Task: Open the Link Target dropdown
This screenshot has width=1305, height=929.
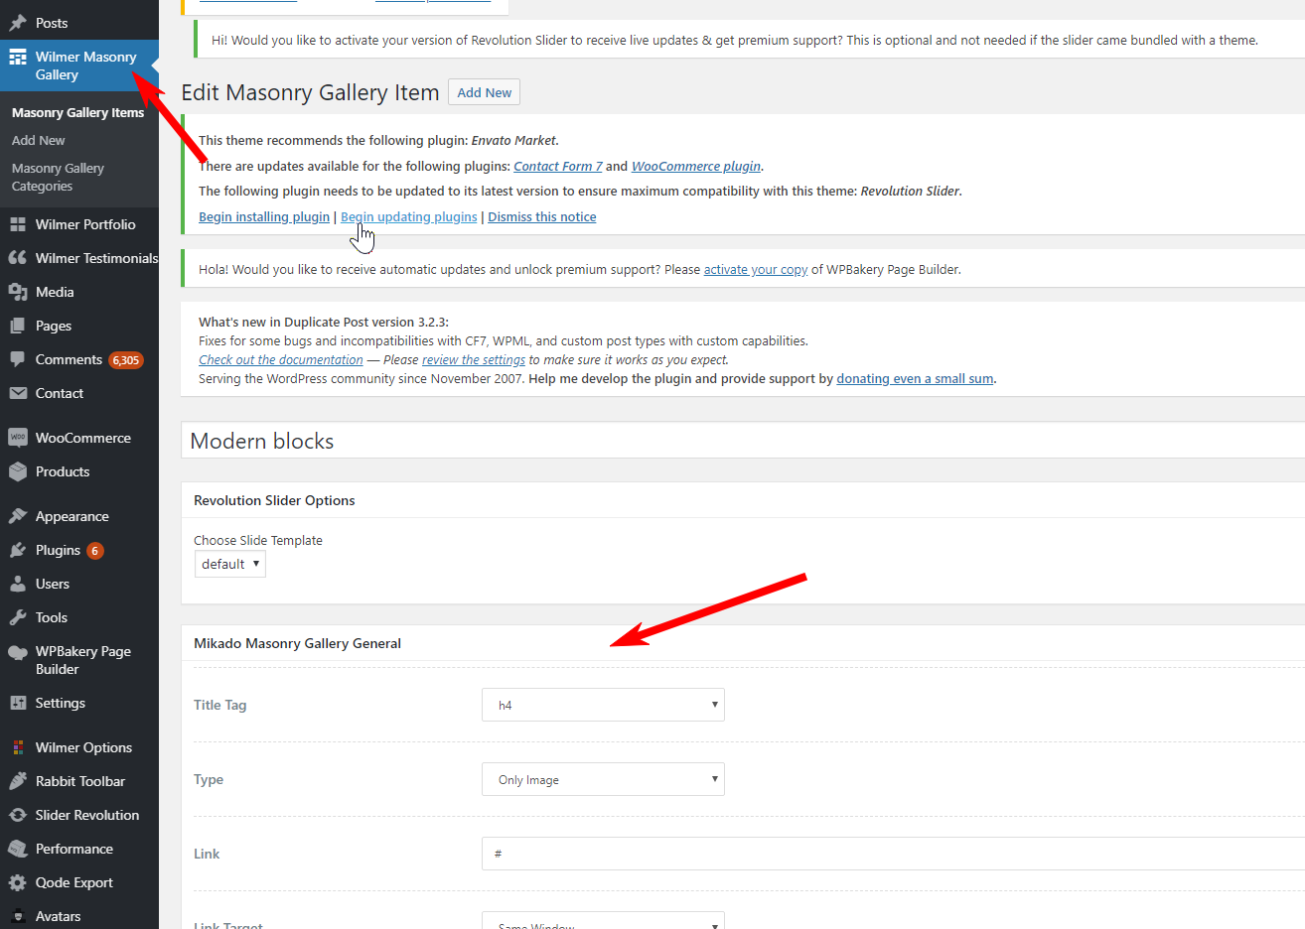Action: click(x=603, y=921)
